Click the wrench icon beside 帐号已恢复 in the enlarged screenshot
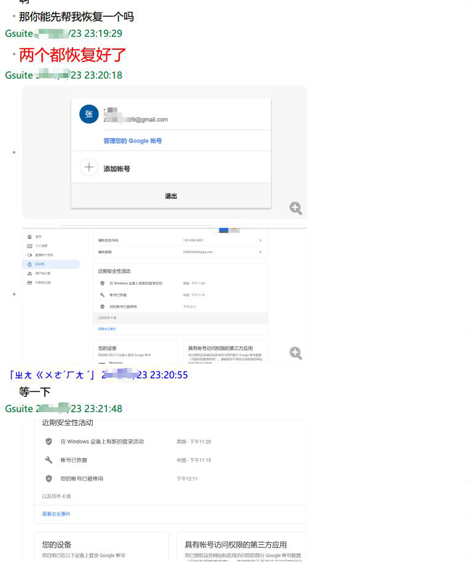 click(x=49, y=460)
